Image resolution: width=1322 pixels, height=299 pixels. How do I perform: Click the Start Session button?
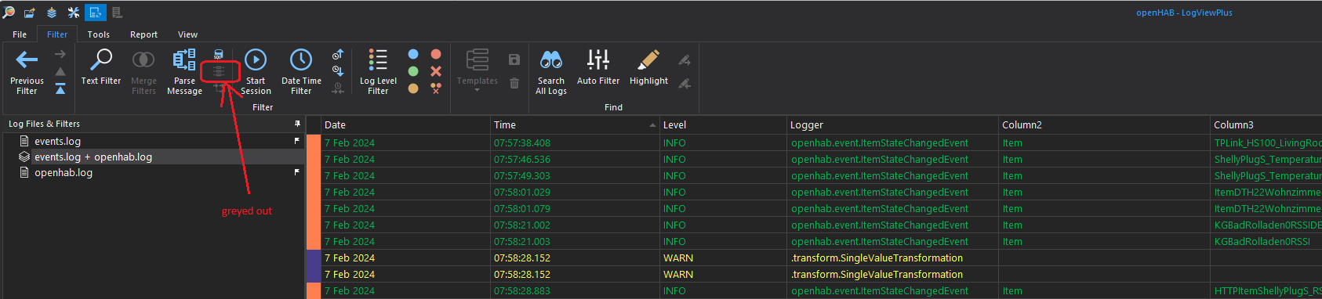(x=256, y=72)
